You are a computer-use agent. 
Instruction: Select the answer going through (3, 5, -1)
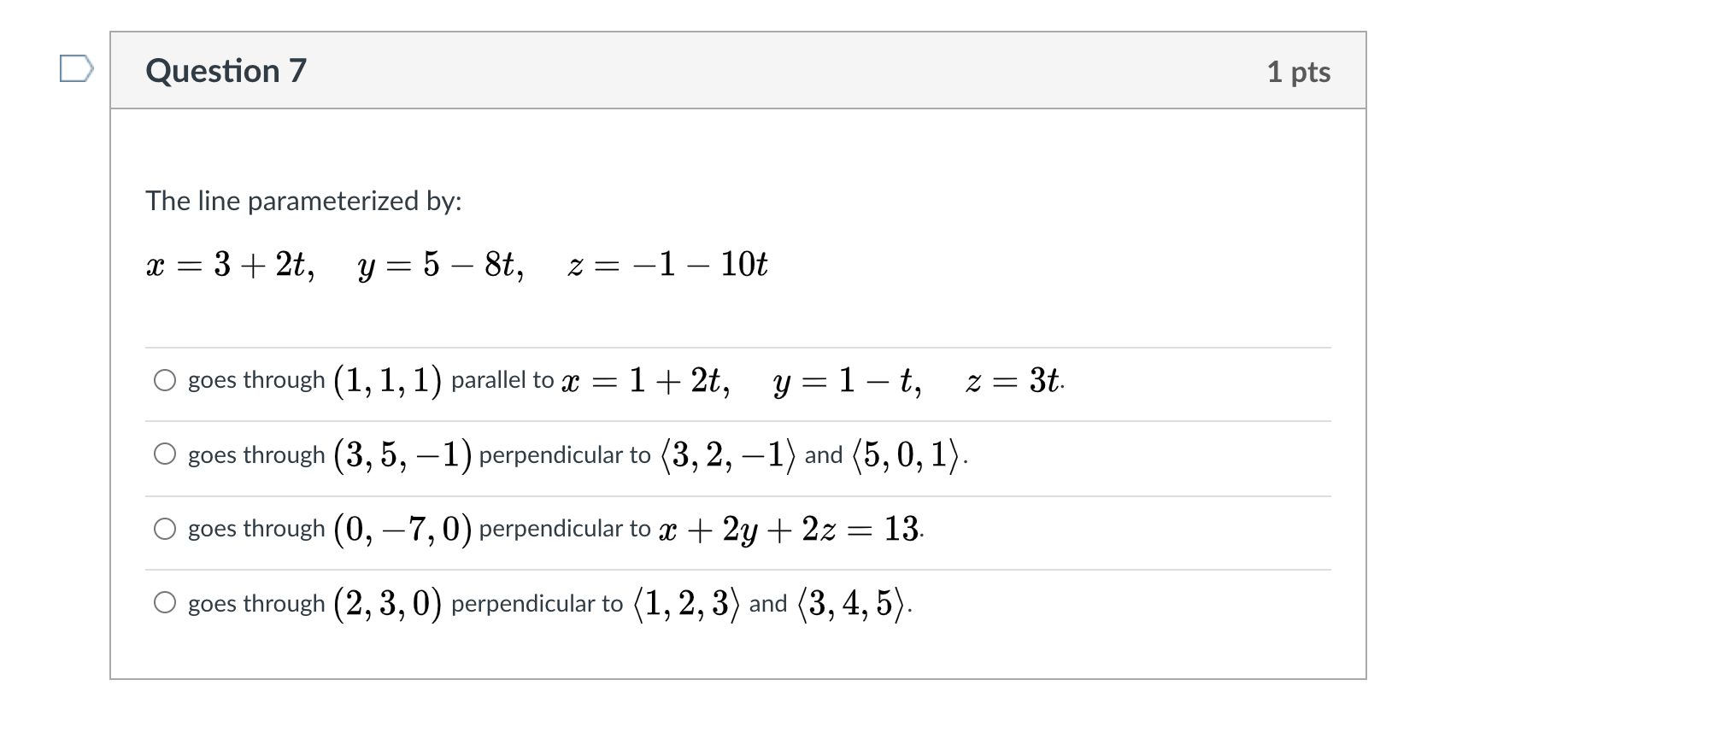point(166,455)
